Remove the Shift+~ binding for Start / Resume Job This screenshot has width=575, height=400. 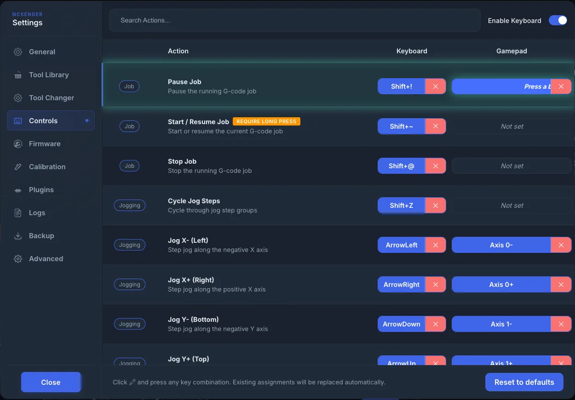(436, 126)
